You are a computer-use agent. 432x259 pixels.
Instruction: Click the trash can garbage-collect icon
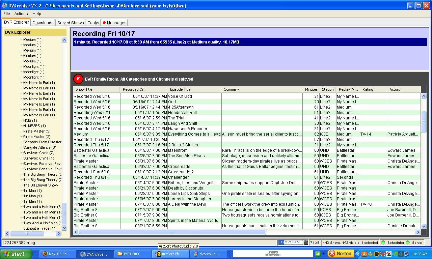coord(306,242)
